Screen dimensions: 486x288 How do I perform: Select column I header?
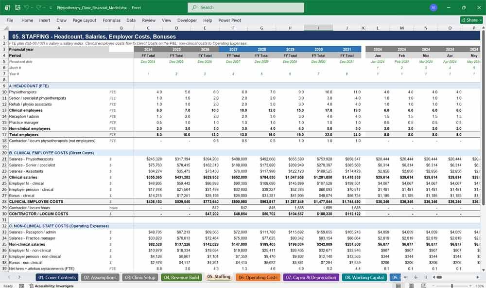click(x=318, y=28)
